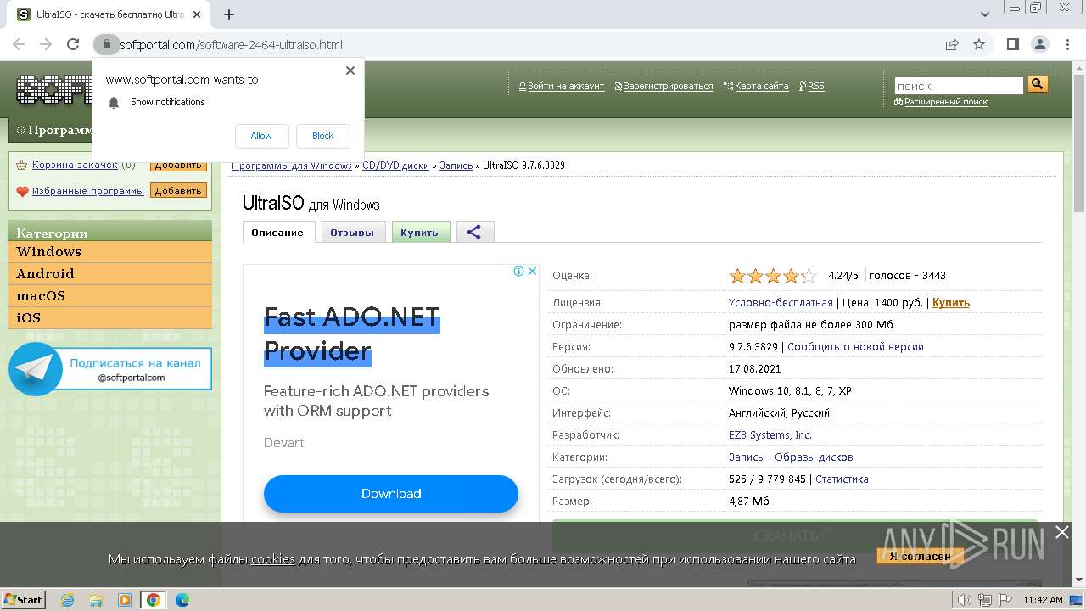The height and width of the screenshot is (611, 1086).
Task: Click Добавить next to Корзина закачек
Action: 178,165
